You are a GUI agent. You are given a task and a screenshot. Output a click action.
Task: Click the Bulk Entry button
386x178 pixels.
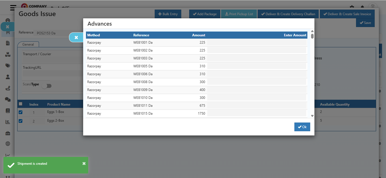168,14
